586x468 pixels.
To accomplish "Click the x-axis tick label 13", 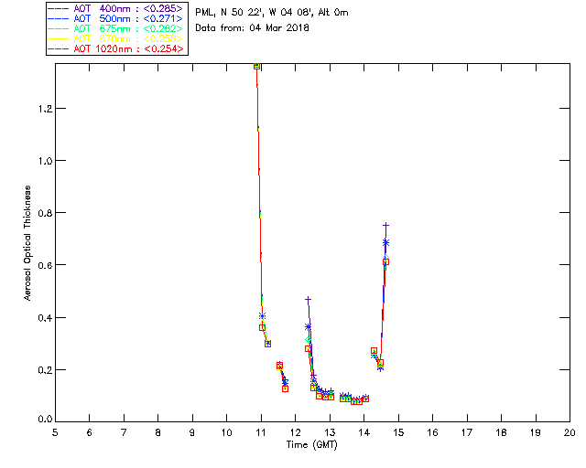I will tap(330, 432).
